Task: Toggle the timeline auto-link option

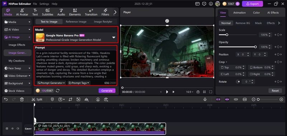Action: coord(218,99)
